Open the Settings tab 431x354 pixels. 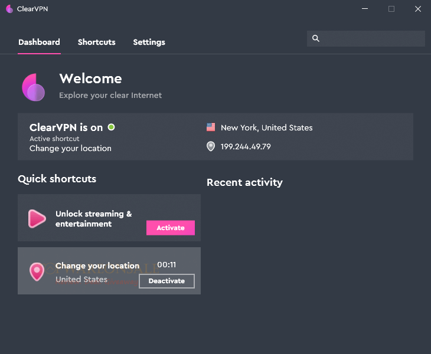pos(149,42)
